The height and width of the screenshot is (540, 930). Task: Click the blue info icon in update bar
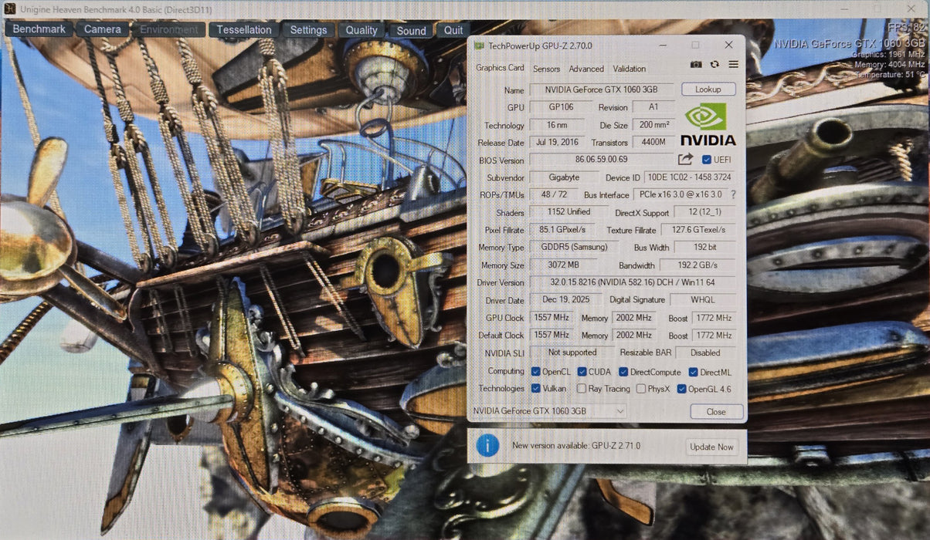pyautogui.click(x=487, y=445)
